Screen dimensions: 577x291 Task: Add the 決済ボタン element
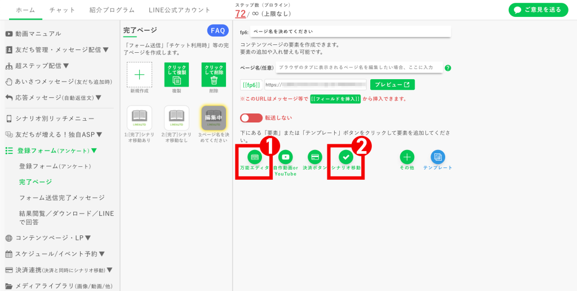(315, 157)
